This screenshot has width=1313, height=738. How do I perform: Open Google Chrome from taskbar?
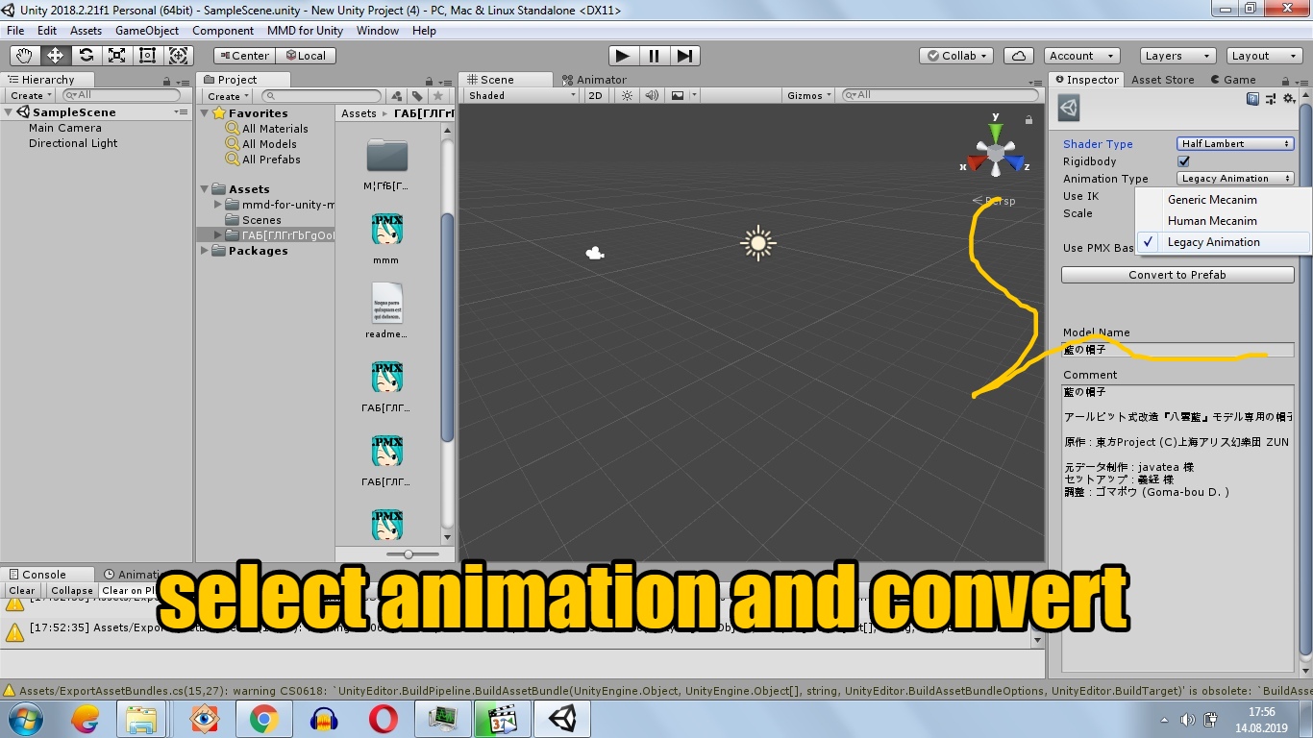[x=264, y=719]
